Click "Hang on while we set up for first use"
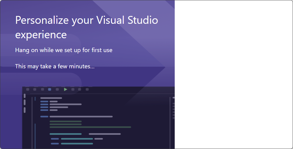Viewport: 293px width, 149px height. pos(64,50)
